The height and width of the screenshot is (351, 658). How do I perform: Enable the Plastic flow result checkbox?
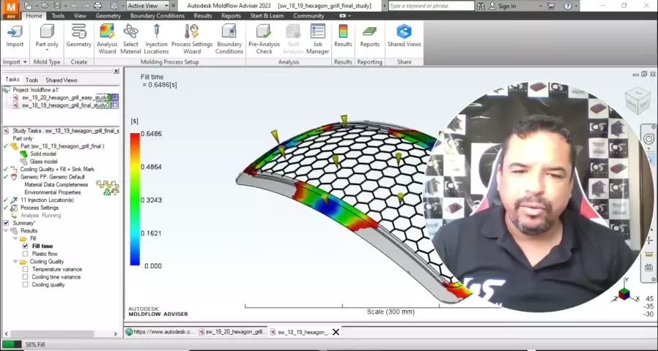[x=25, y=254]
